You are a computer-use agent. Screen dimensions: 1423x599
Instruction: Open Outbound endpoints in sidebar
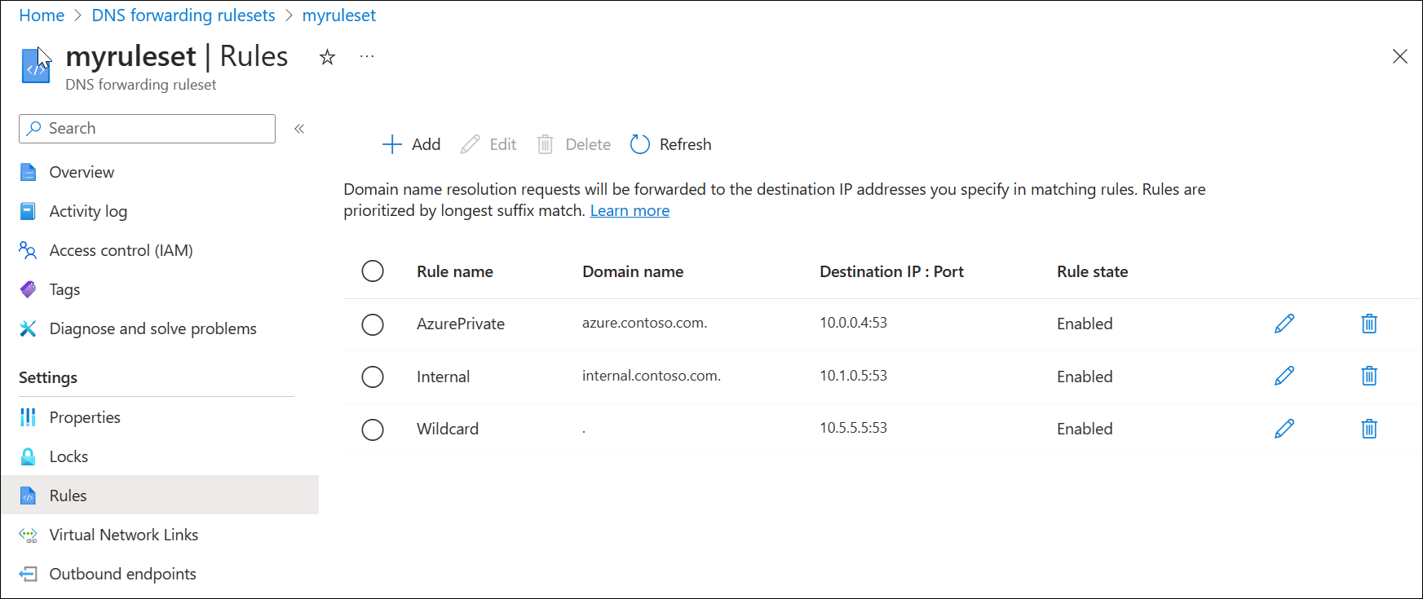tap(122, 574)
